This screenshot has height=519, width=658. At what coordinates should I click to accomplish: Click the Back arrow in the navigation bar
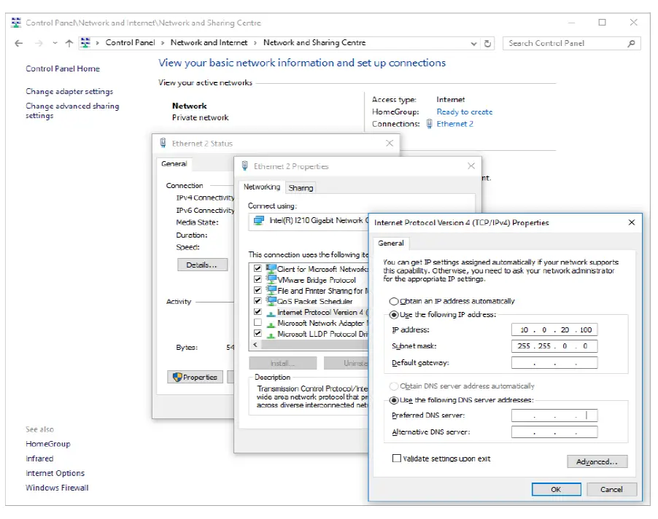19,43
